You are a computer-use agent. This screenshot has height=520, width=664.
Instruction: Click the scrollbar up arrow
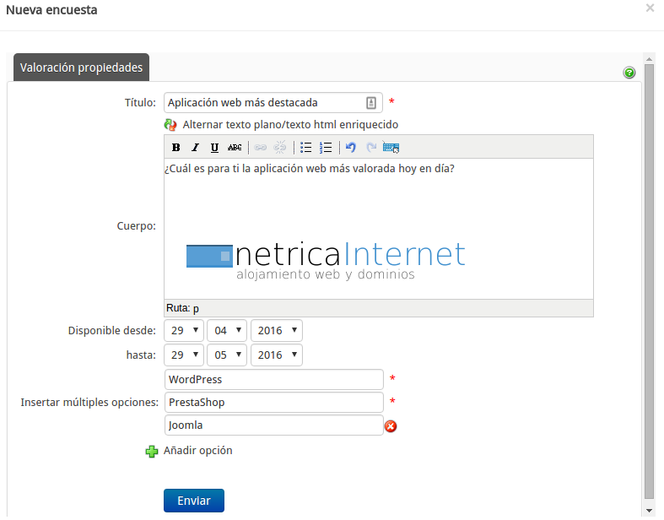point(649,58)
